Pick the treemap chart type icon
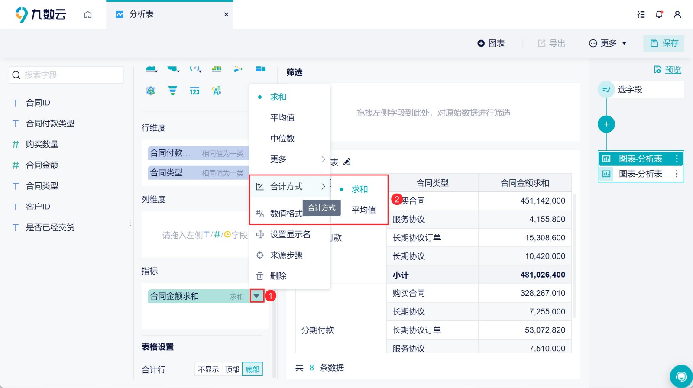 [260, 69]
